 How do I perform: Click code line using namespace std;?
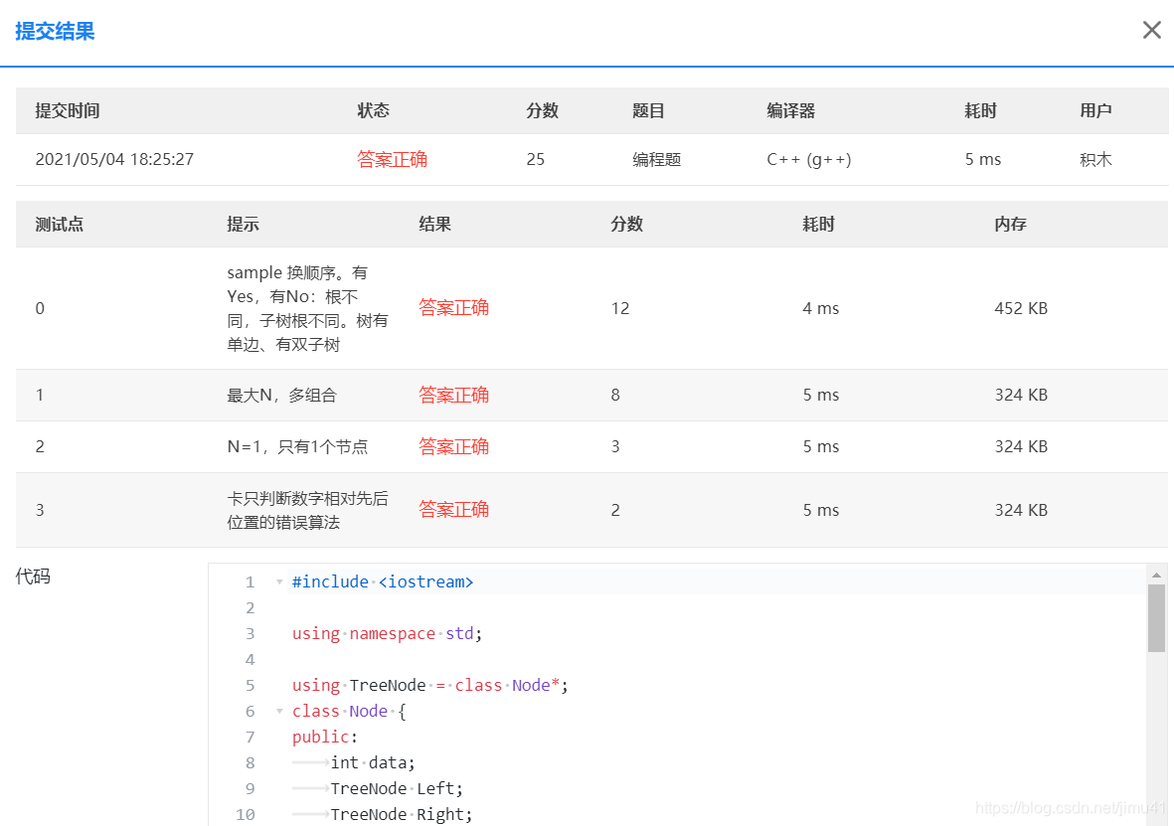coord(387,633)
